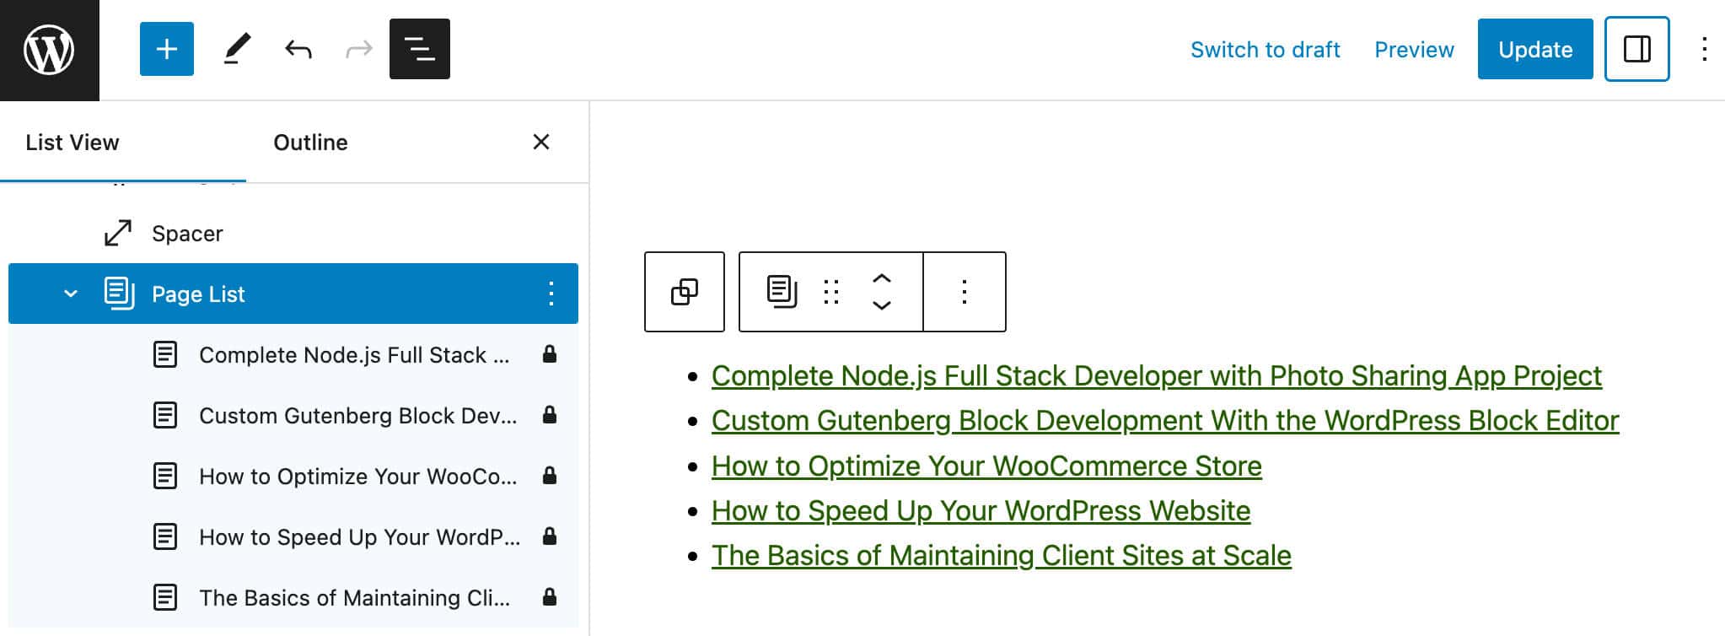Screen dimensions: 1725x636
Task: Click the Undo arrow
Action: (x=298, y=50)
